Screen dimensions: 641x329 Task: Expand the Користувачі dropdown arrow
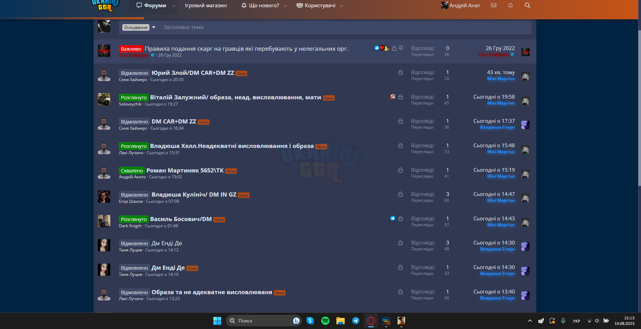342,6
